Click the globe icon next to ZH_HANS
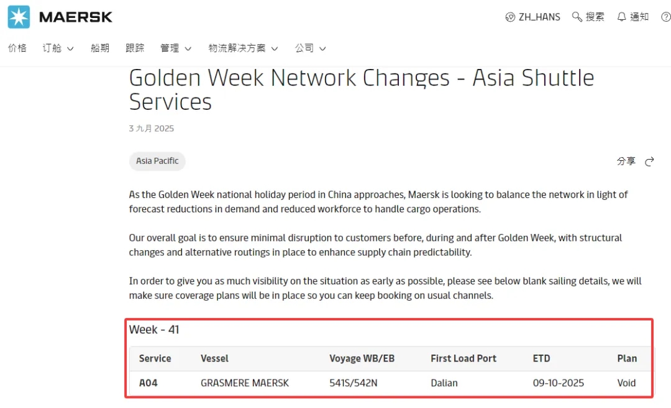The height and width of the screenshot is (408, 671). (x=510, y=17)
